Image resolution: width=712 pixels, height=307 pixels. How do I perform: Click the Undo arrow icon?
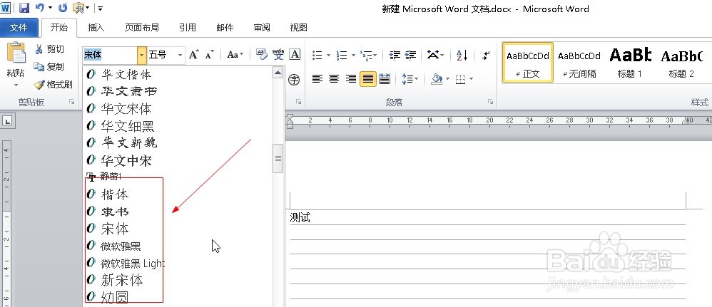pyautogui.click(x=40, y=7)
